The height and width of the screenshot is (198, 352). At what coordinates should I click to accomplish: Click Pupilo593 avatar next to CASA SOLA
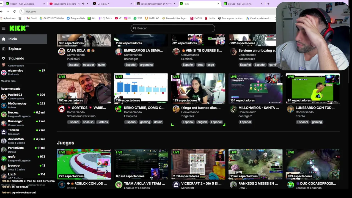pyautogui.click(x=62, y=52)
